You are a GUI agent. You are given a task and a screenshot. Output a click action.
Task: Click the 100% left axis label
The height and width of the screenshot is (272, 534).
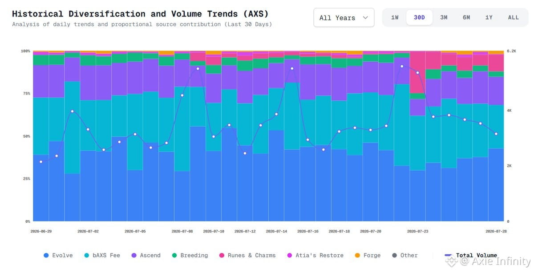(25, 51)
